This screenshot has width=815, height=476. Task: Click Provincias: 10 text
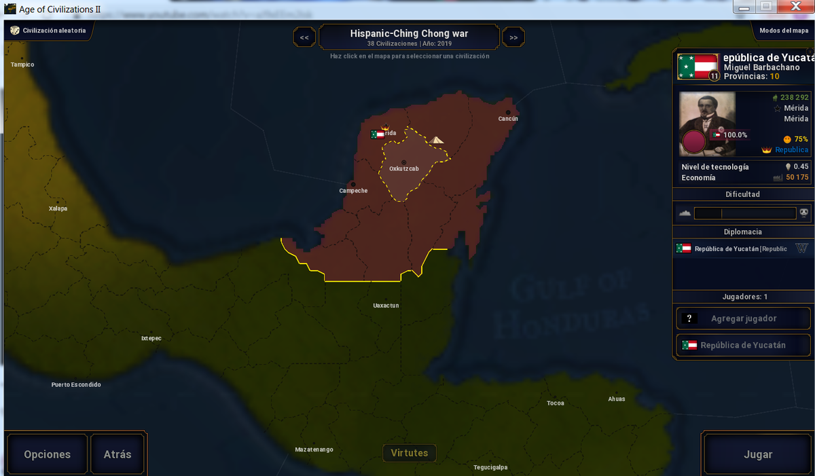pyautogui.click(x=752, y=77)
